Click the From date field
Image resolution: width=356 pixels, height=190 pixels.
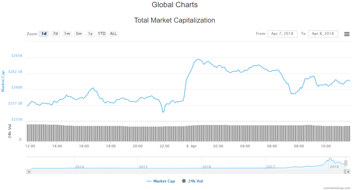click(x=282, y=34)
